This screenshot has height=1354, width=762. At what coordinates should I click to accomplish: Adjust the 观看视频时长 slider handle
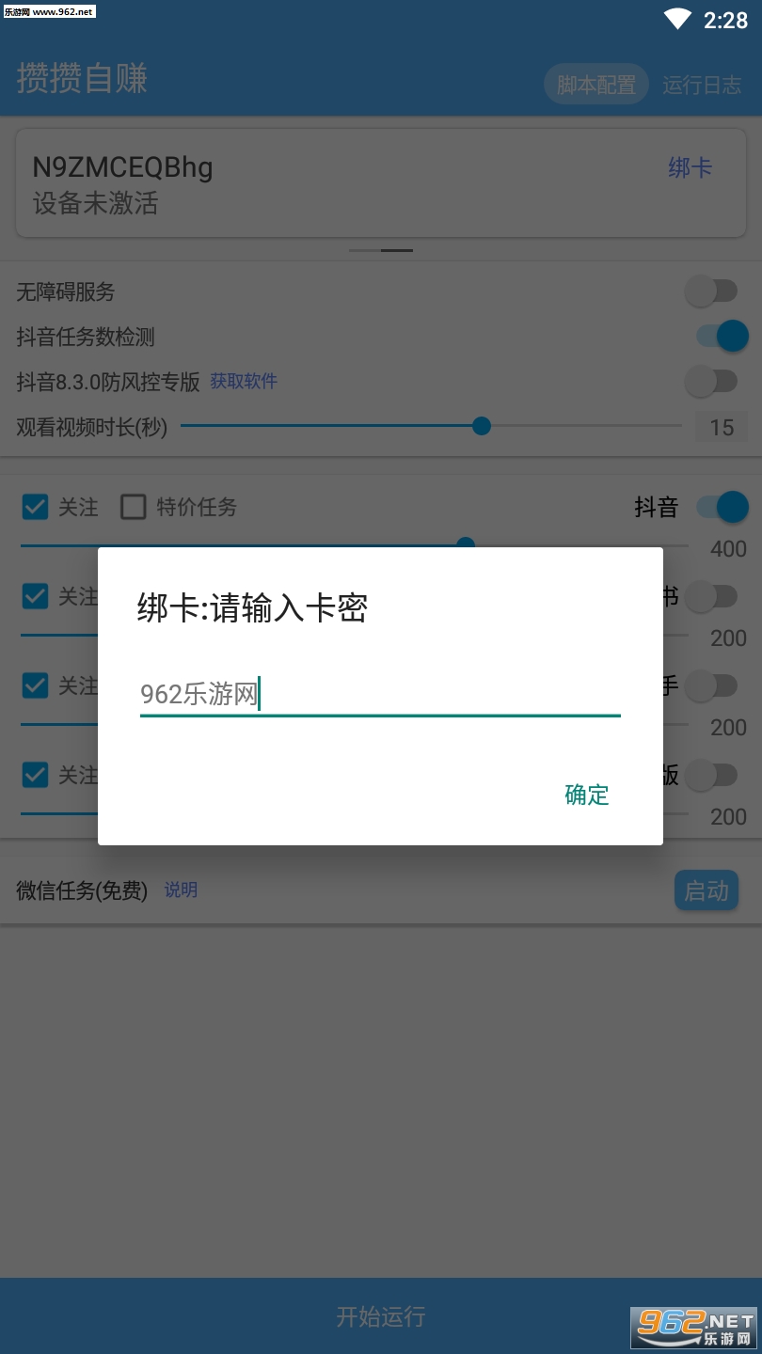[x=482, y=426]
